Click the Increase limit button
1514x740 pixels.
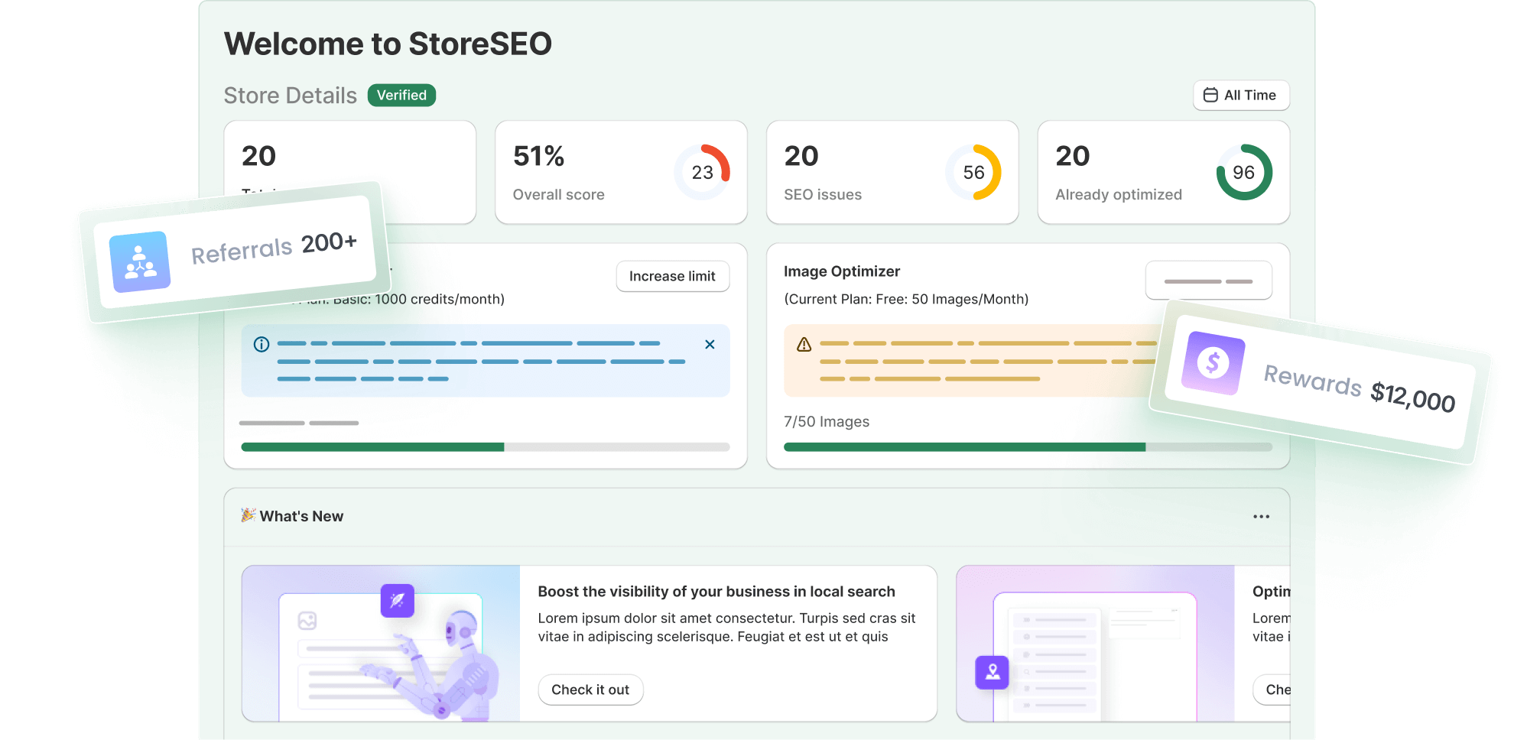pyautogui.click(x=673, y=276)
